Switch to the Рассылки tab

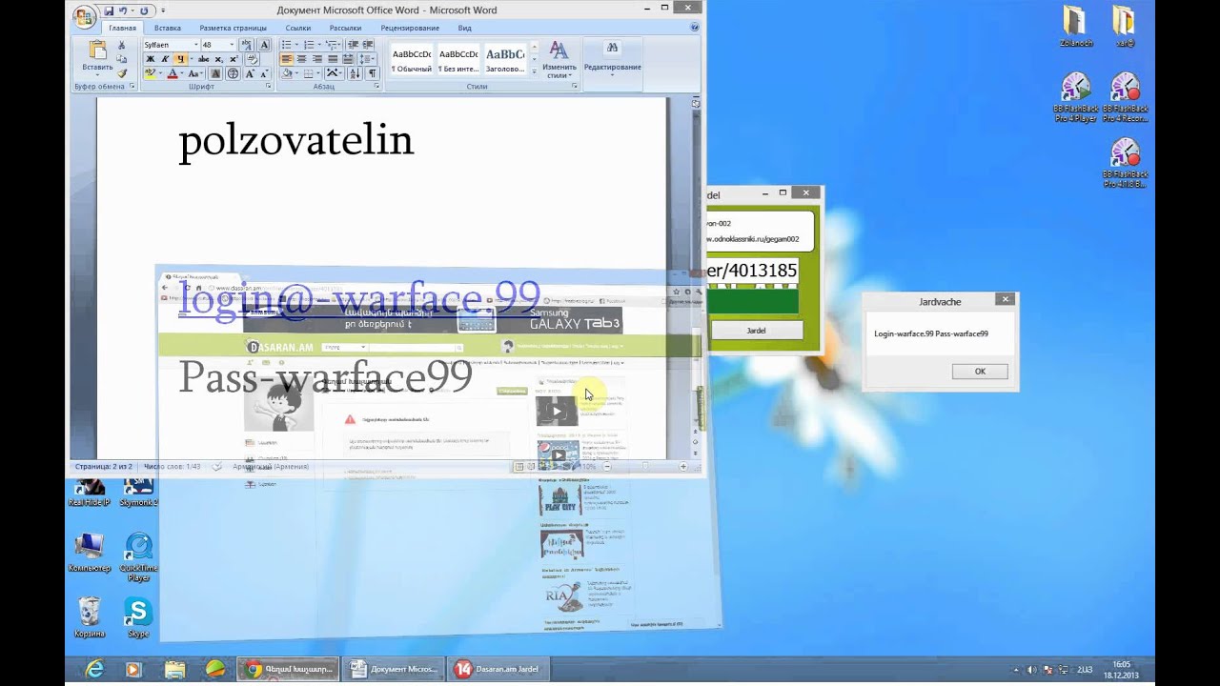point(345,28)
